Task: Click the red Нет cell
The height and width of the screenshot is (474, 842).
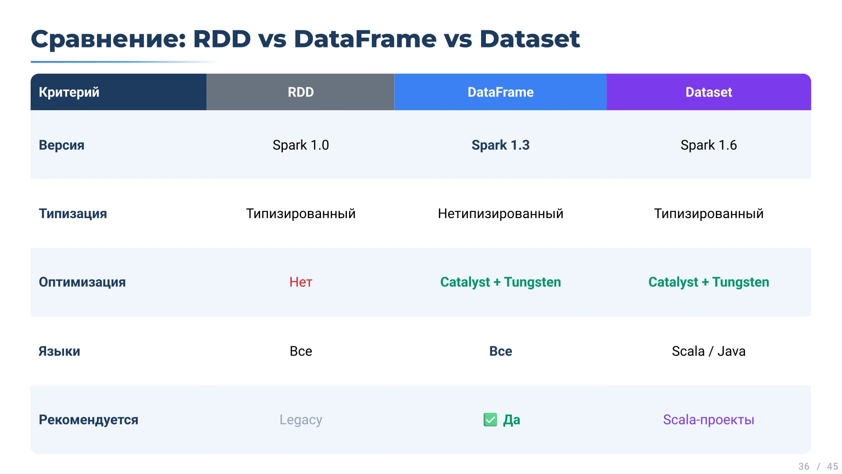Action: pyautogui.click(x=300, y=282)
